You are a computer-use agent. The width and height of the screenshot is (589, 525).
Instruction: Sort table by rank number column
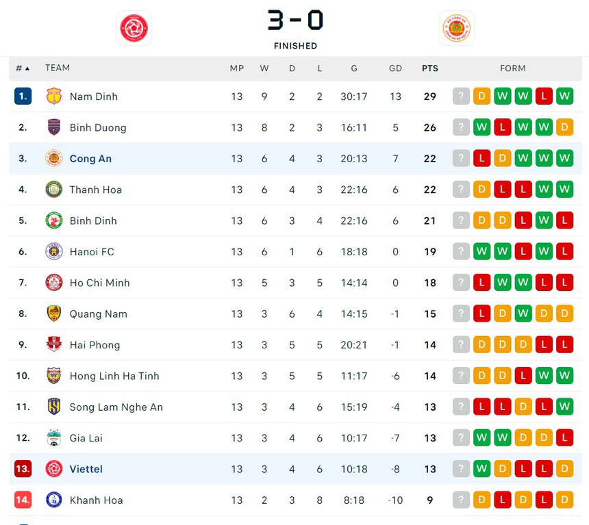click(x=23, y=68)
